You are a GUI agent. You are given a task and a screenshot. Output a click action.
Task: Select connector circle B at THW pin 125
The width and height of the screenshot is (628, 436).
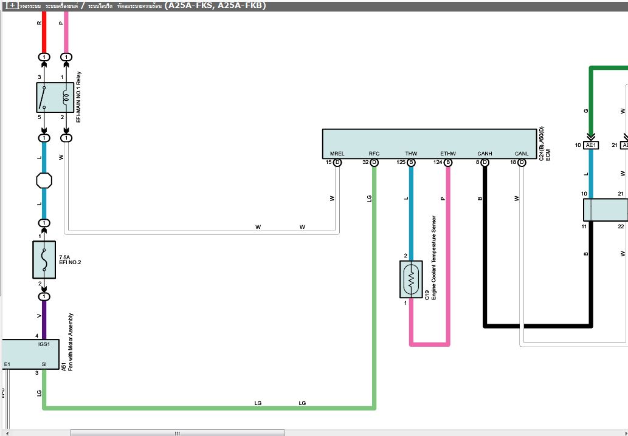411,163
